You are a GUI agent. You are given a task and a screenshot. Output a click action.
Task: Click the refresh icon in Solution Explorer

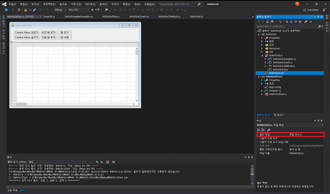point(291,22)
